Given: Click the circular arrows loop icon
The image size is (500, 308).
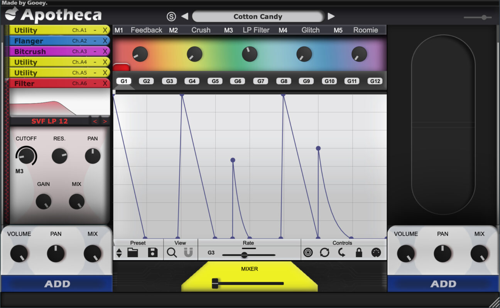Looking at the screenshot, I should (325, 253).
